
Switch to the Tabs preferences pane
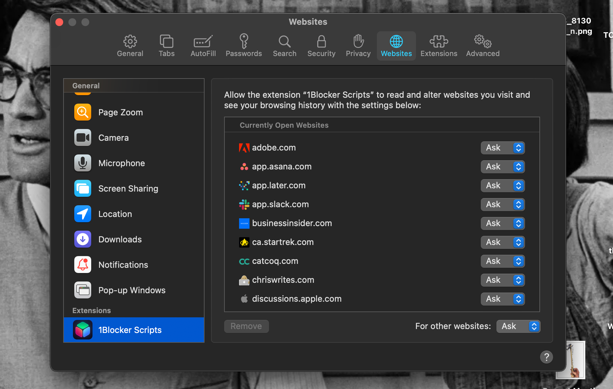tap(166, 46)
